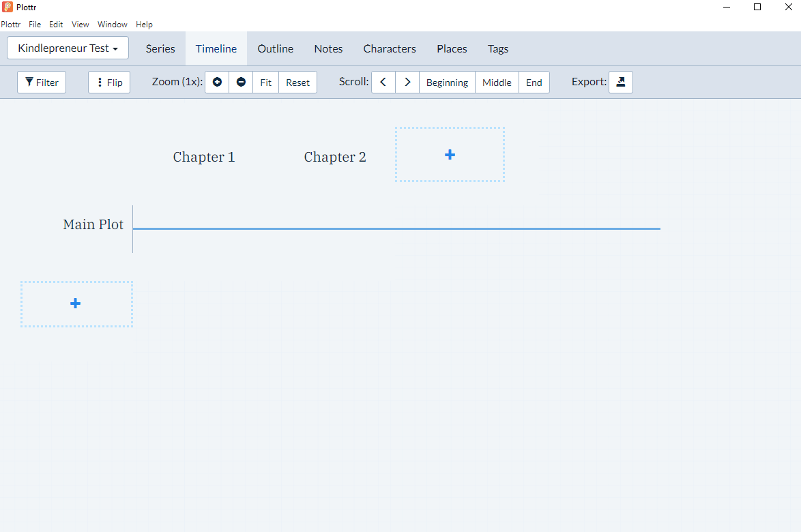Open the Help menu
801x532 pixels.
(x=144, y=24)
